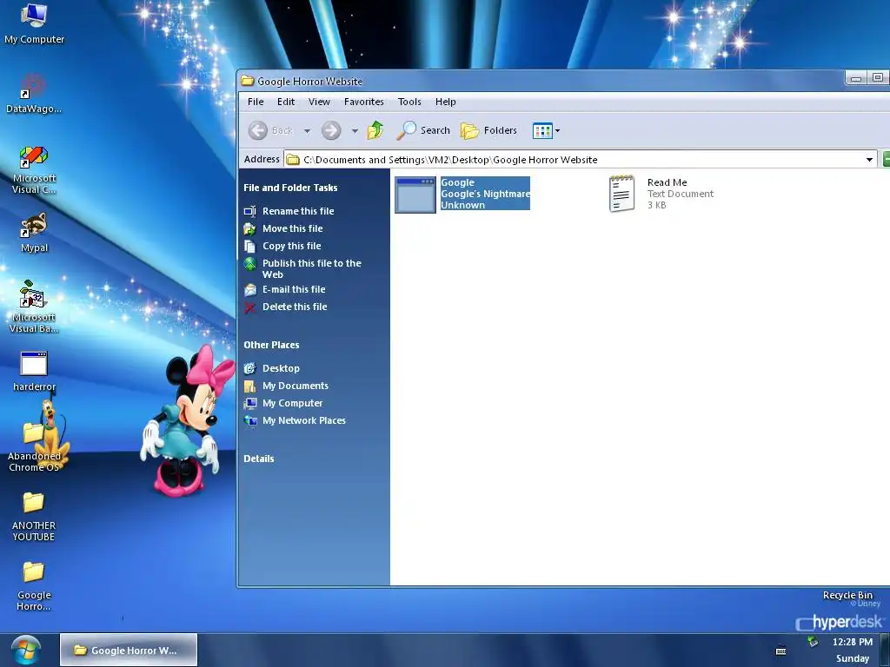The height and width of the screenshot is (667, 890).
Task: Open the Tools menu
Action: pos(409,102)
